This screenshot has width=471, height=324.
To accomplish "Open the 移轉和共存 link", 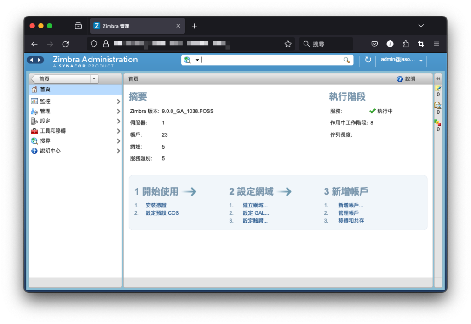I will point(351,221).
